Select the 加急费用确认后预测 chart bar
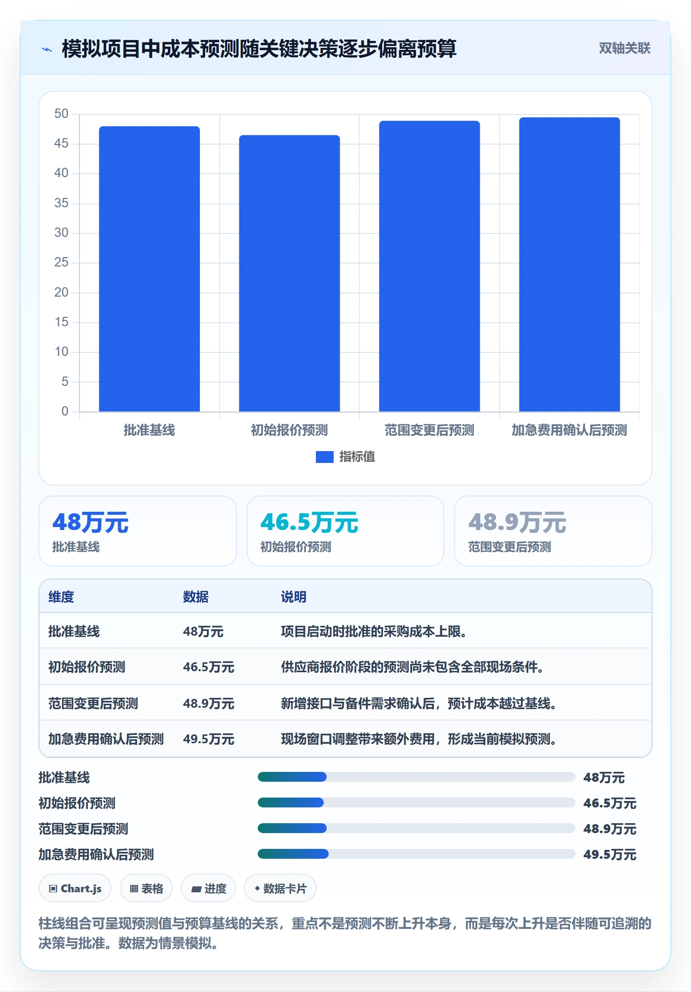The image size is (691, 992). (569, 265)
